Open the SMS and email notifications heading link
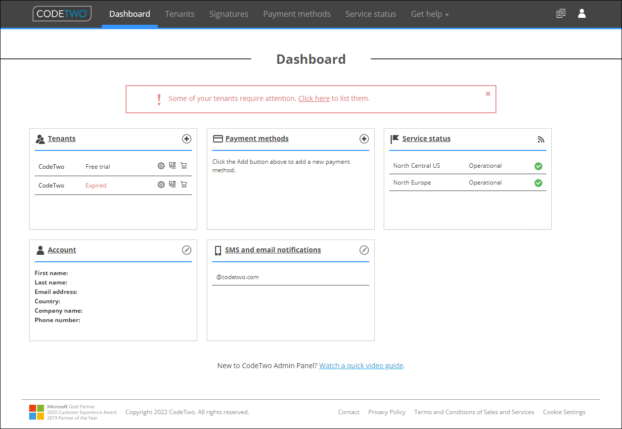Image resolution: width=622 pixels, height=429 pixels. click(273, 250)
